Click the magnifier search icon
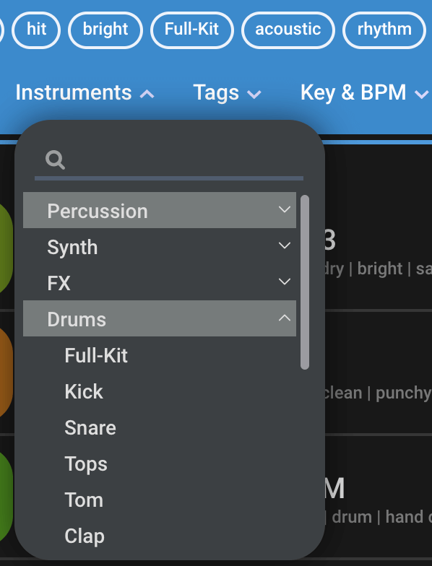 (x=55, y=160)
